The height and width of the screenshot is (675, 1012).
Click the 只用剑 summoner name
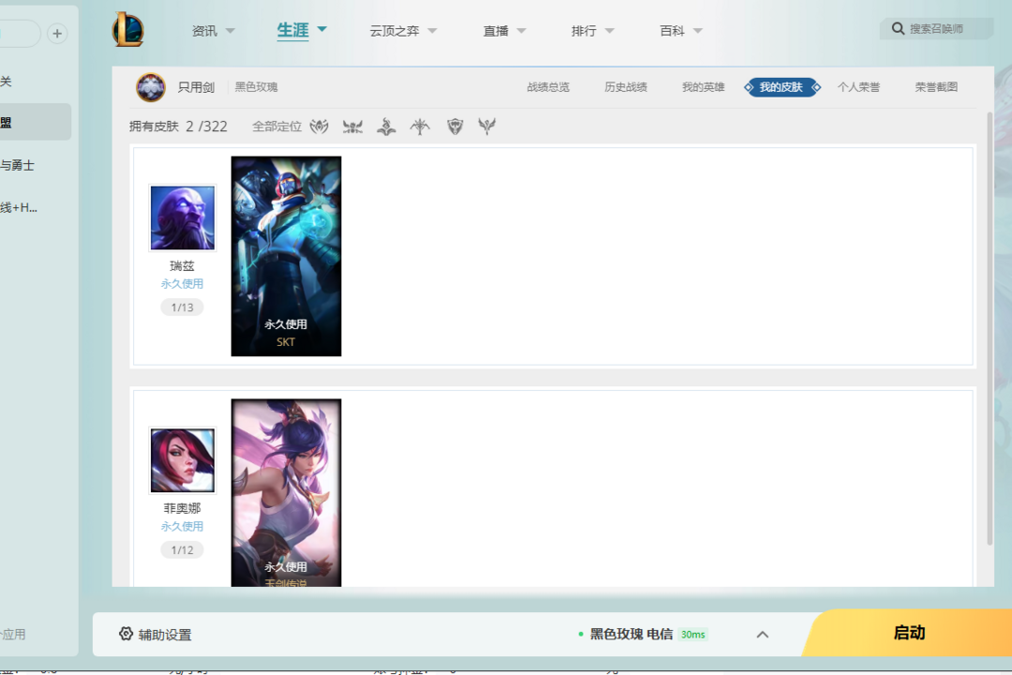(196, 87)
